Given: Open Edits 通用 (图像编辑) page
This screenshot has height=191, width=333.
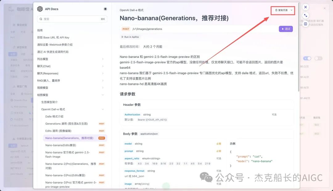Looking at the screenshot, I should coord(58,131).
